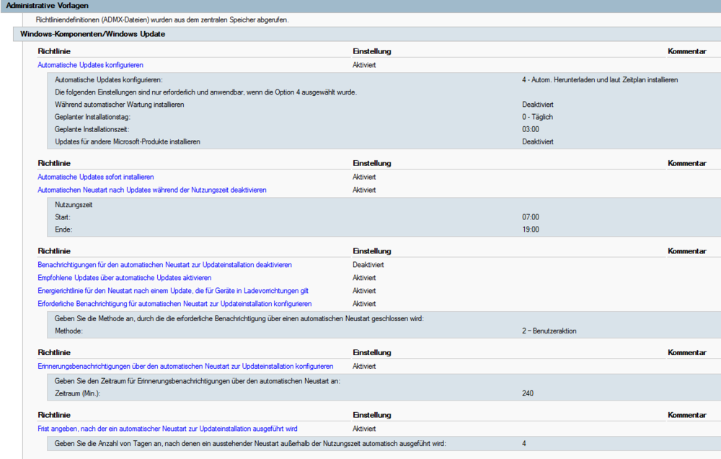The height and width of the screenshot is (459, 721).
Task: Click the 'Energierichtlinie für den Neustart' policy link
Action: pos(173,291)
